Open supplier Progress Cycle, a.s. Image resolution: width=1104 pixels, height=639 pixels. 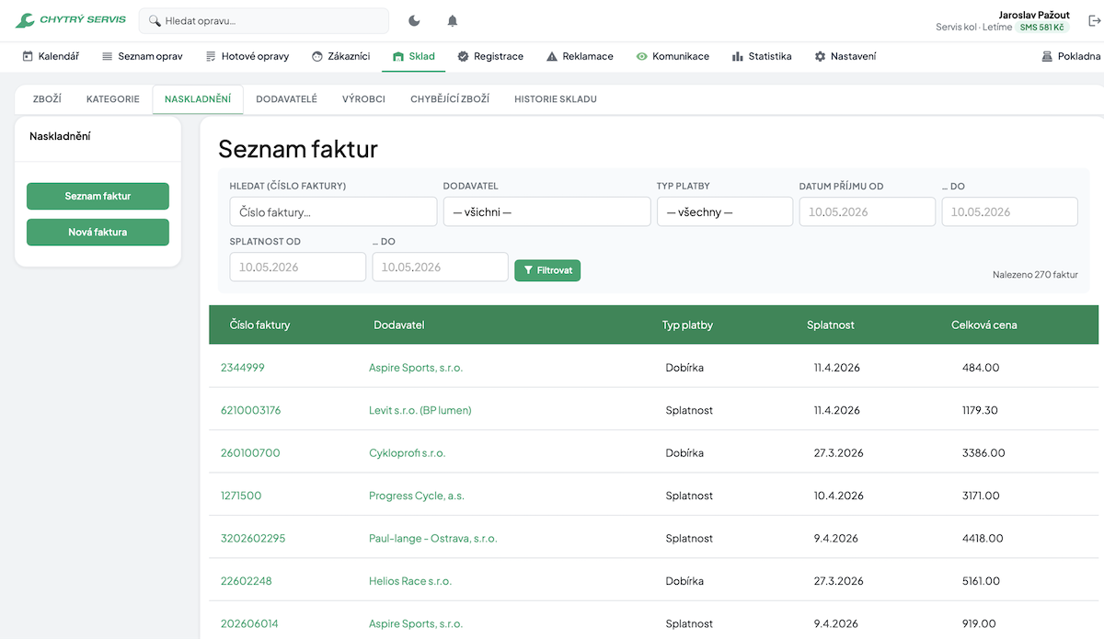pyautogui.click(x=417, y=496)
